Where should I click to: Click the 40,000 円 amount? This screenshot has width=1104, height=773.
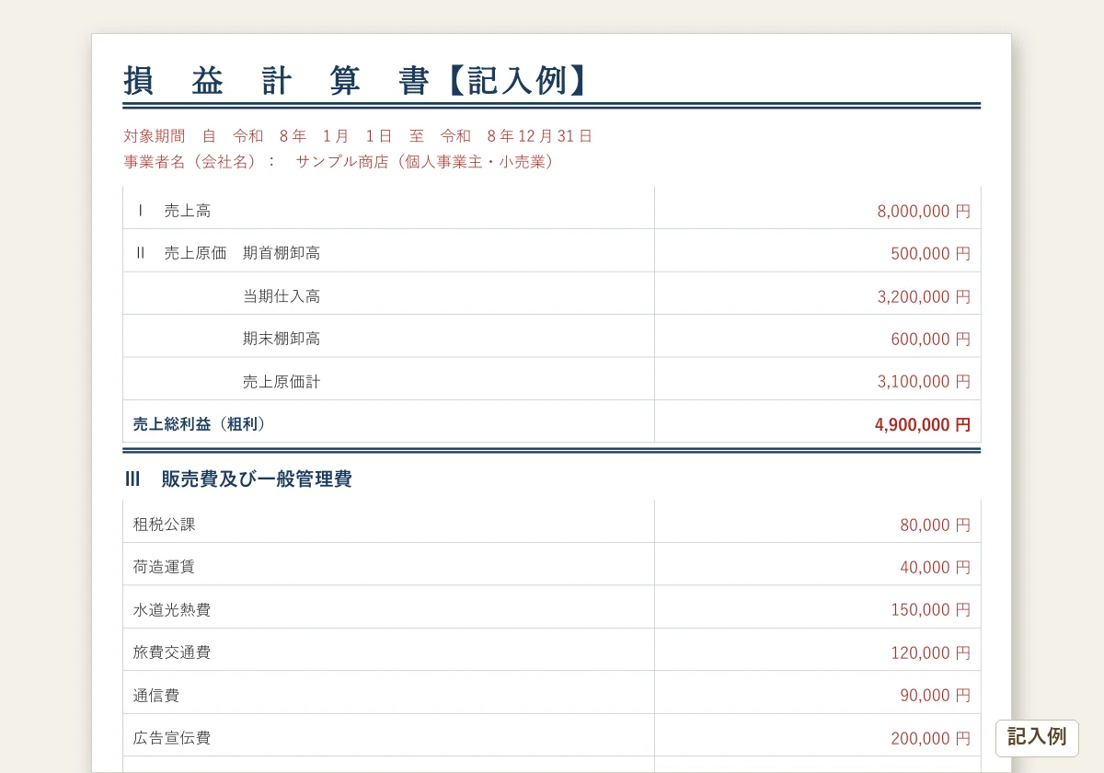coord(935,567)
